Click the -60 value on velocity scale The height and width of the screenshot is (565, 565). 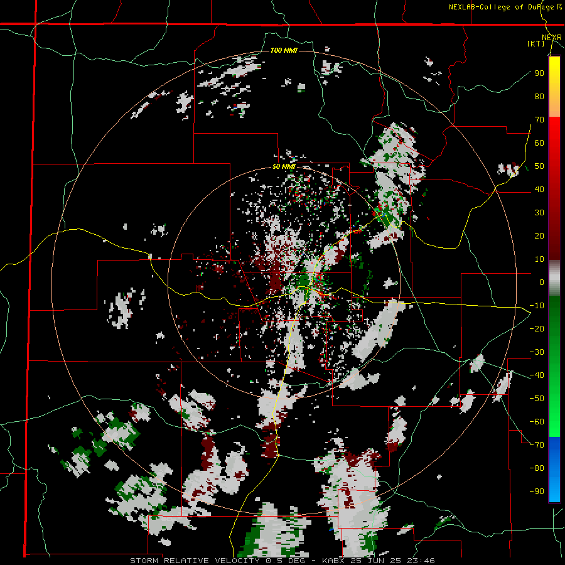pyautogui.click(x=537, y=422)
